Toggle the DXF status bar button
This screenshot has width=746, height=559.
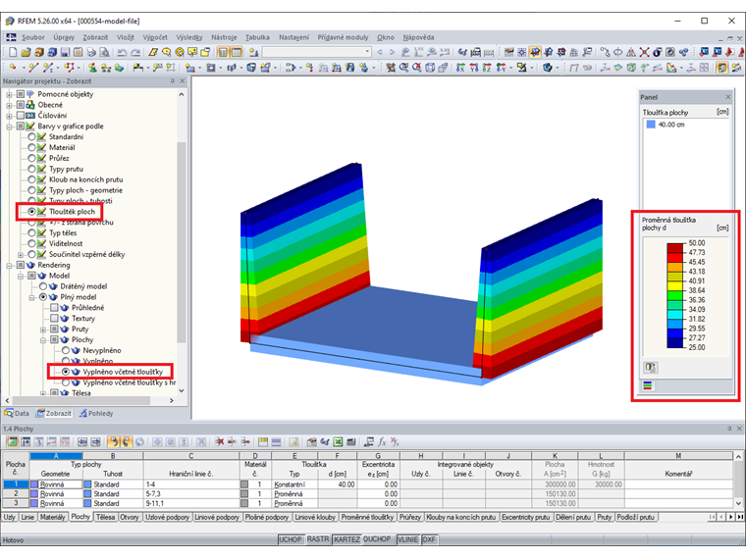429,539
